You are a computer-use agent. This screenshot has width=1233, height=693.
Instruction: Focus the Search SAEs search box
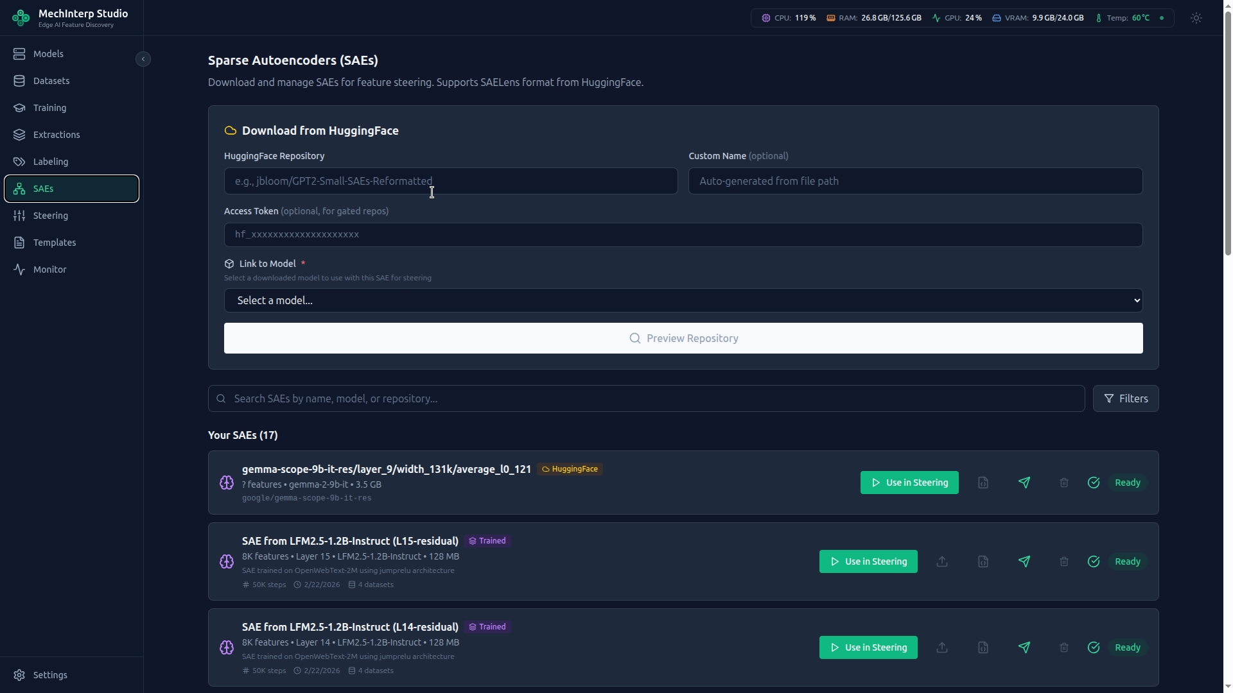[646, 398]
